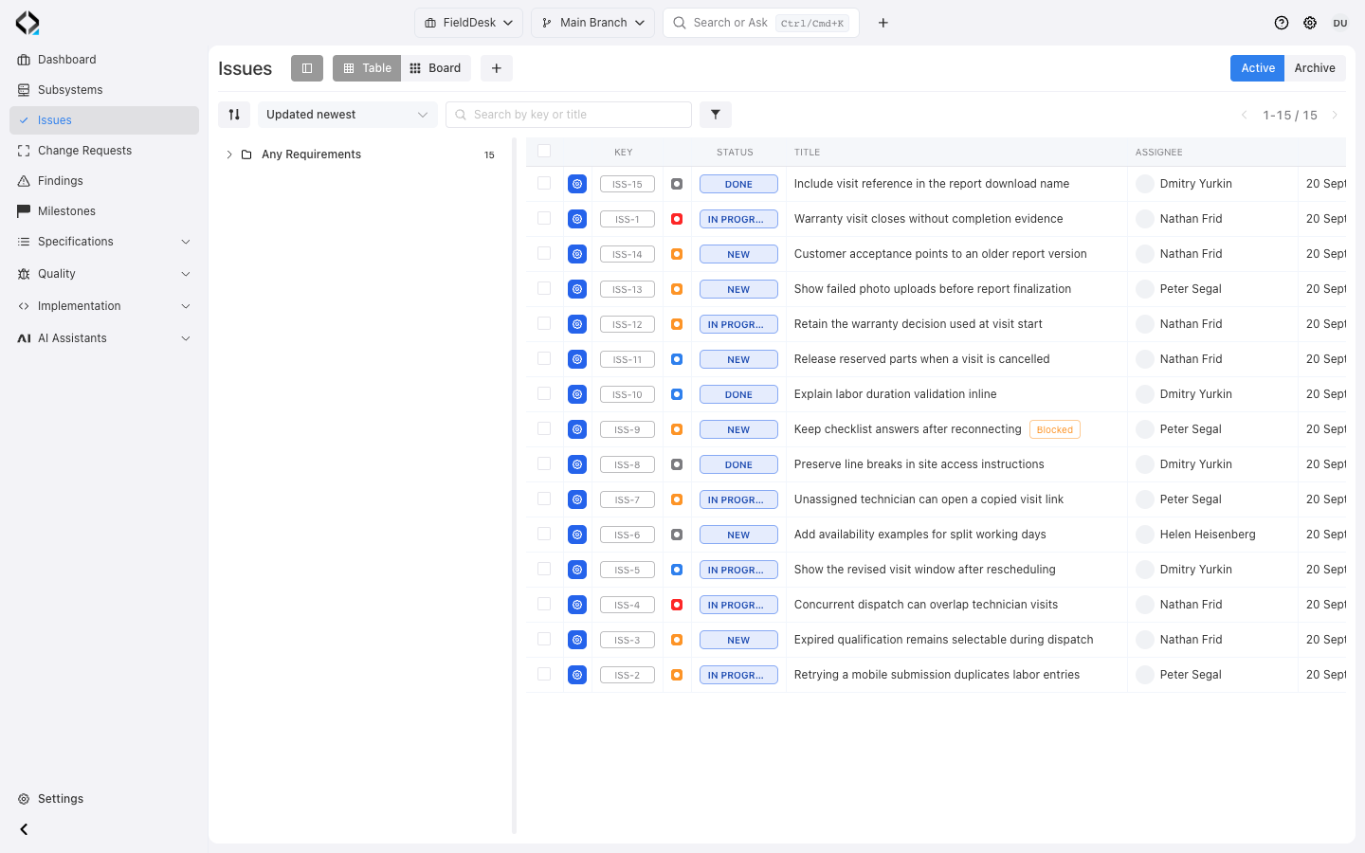1365x853 pixels.
Task: Click the sort direction icon
Action: pyautogui.click(x=234, y=115)
